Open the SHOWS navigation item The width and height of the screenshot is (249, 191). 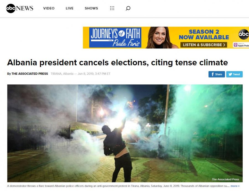click(91, 8)
